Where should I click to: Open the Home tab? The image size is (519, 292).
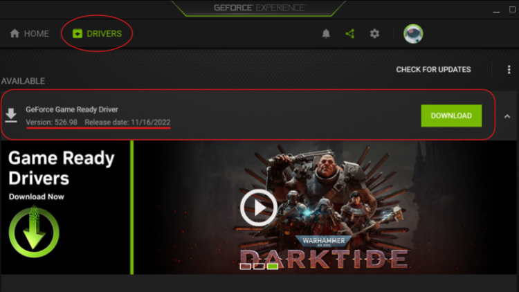pyautogui.click(x=29, y=33)
